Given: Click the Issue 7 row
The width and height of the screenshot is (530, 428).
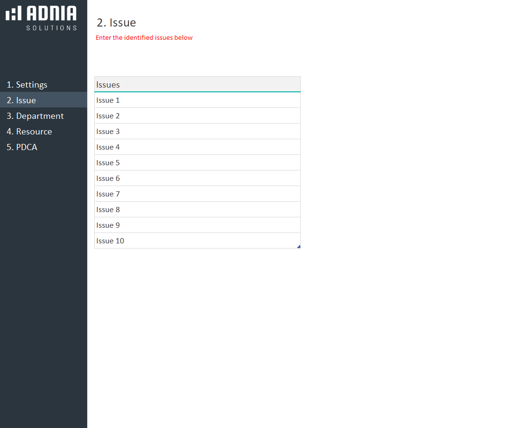Looking at the screenshot, I should 197,194.
